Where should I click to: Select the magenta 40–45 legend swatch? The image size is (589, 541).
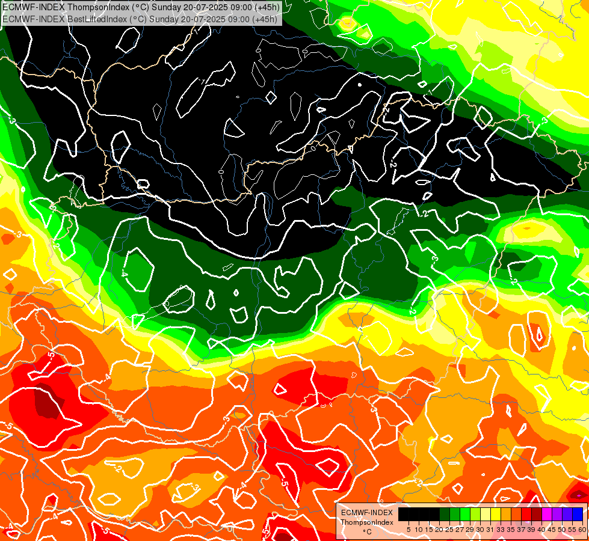coord(547,515)
